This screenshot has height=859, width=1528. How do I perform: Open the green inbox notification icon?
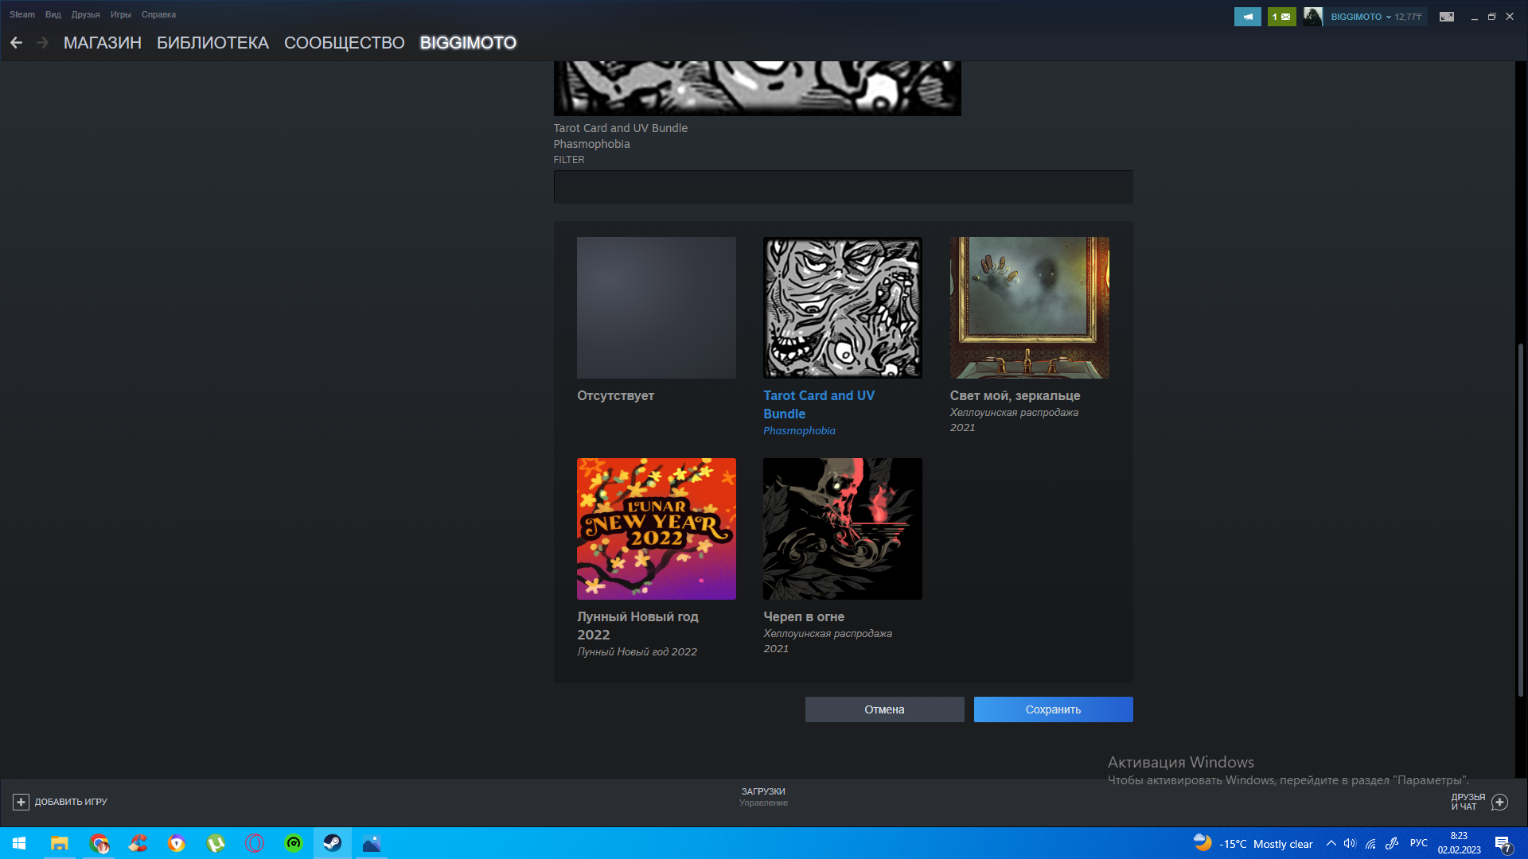click(1281, 17)
